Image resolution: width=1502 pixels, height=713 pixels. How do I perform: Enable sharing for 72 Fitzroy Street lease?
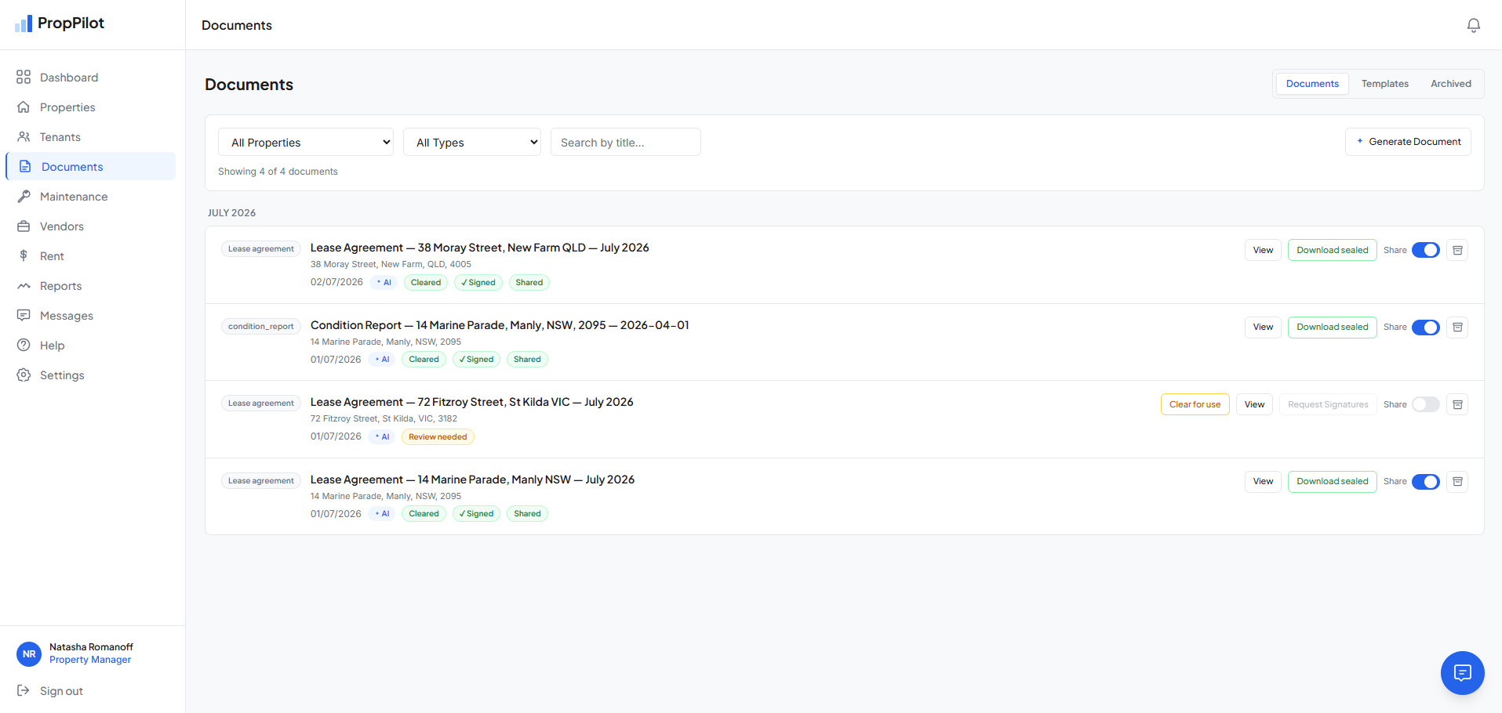tap(1425, 404)
